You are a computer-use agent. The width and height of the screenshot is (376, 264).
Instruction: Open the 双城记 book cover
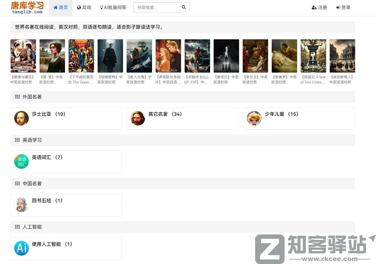click(313, 56)
